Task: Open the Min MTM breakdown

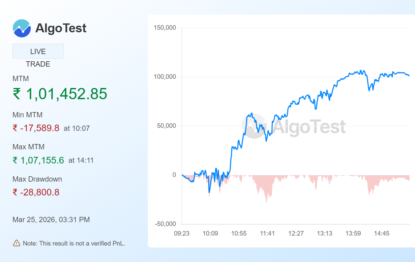Action: pyautogui.click(x=26, y=115)
